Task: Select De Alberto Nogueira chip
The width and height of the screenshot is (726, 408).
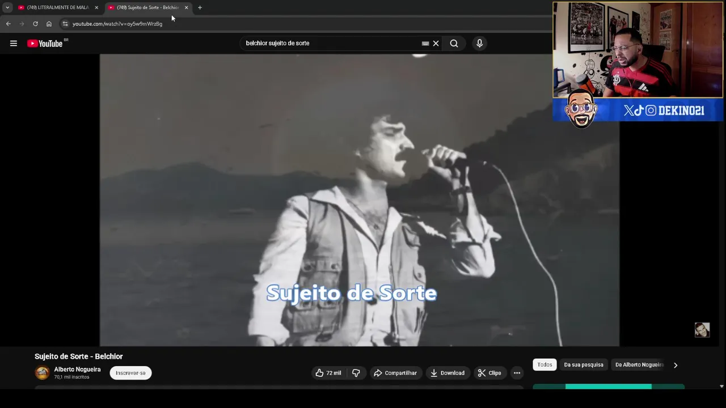Action: 639,365
